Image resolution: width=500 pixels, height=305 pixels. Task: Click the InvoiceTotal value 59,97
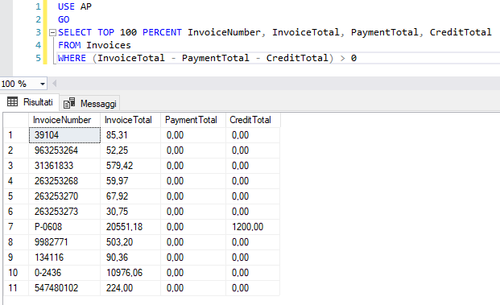point(130,181)
